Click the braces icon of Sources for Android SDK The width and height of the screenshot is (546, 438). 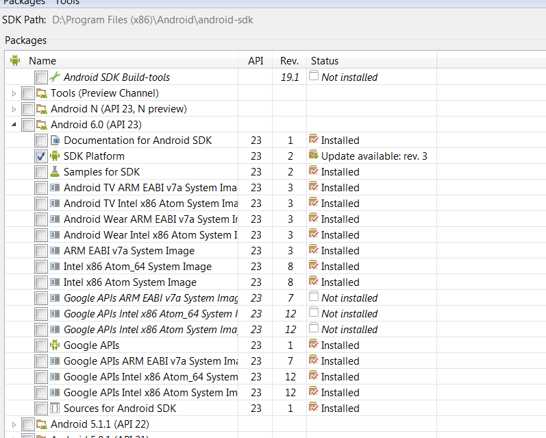(x=55, y=408)
